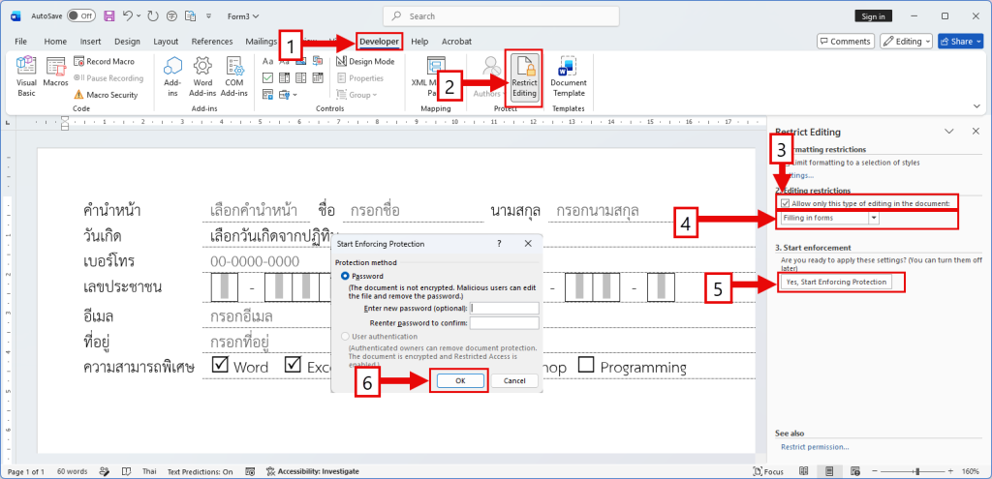The height and width of the screenshot is (479, 992).
Task: Click the Restrict Editing button
Action: point(524,77)
